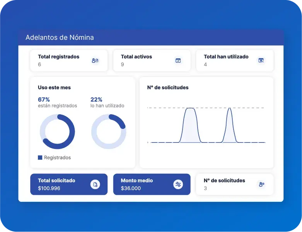Select the Total han utilizado card
302x232 pixels.
(x=235, y=61)
